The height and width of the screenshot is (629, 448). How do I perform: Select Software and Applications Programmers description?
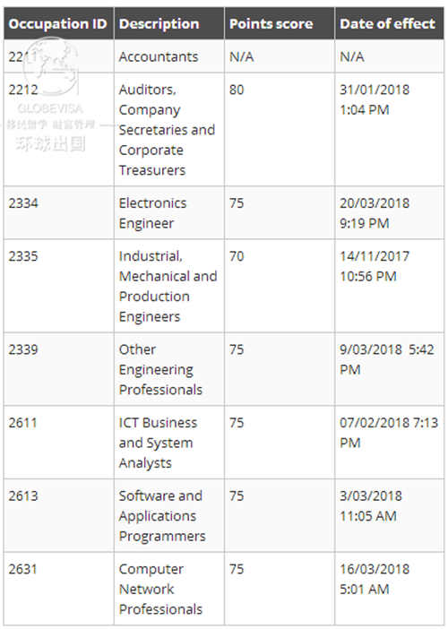(x=162, y=516)
